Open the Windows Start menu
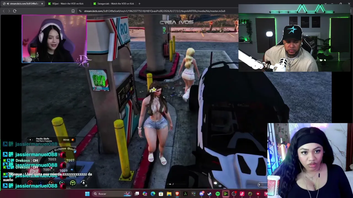This screenshot has width=353, height=198. [87, 194]
